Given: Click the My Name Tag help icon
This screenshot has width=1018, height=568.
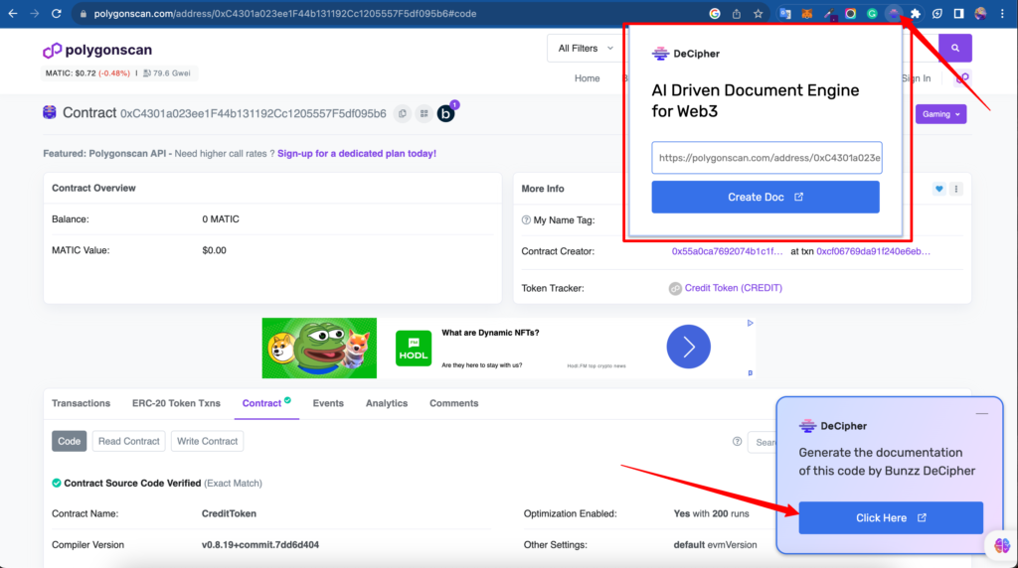Looking at the screenshot, I should click(x=526, y=220).
